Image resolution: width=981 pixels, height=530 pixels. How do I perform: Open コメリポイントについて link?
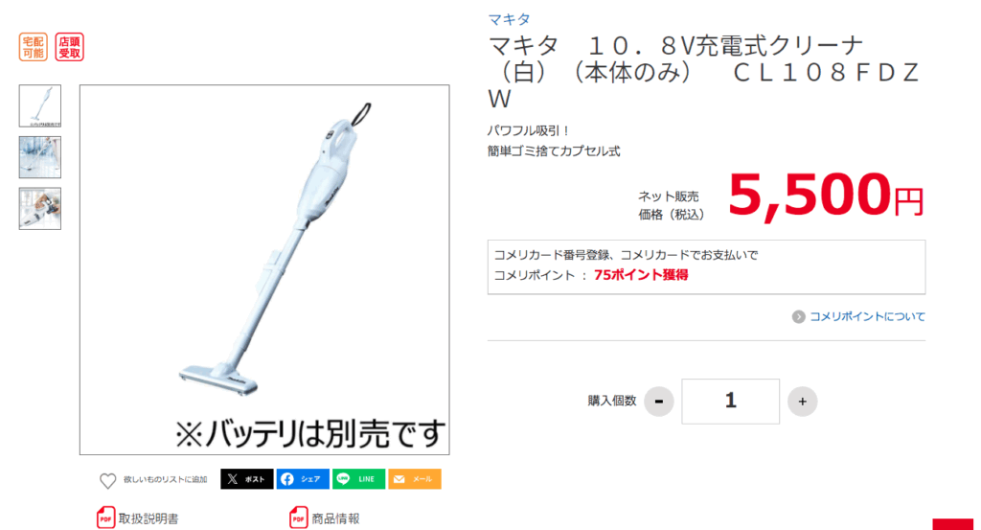867,316
